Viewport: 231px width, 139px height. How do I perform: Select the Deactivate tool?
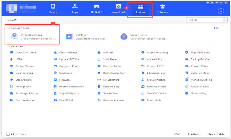pos(63,73)
